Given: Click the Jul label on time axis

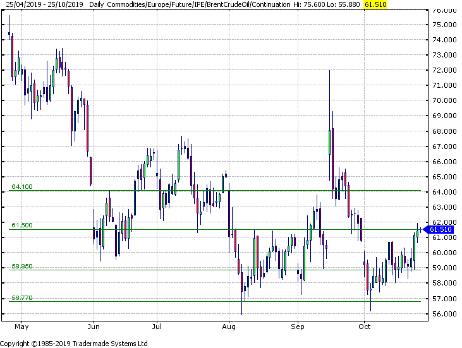Looking at the screenshot, I should pos(157,327).
